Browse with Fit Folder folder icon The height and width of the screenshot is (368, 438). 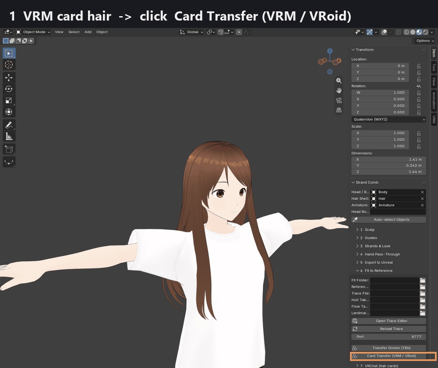click(x=423, y=280)
